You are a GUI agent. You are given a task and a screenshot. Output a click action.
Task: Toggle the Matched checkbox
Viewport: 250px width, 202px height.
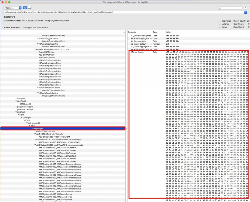coord(220,24)
